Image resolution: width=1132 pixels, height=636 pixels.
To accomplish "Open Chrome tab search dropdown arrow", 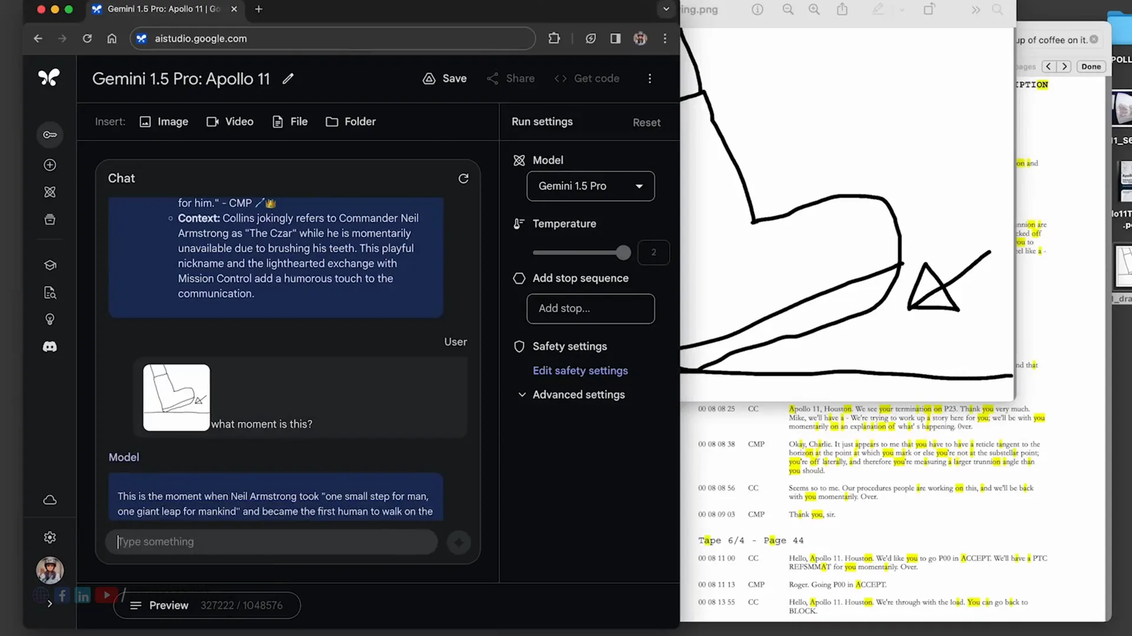I will click(666, 9).
